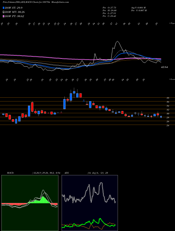Click the ADX panel title
The image size is (175, 231).
(x=67, y=173)
